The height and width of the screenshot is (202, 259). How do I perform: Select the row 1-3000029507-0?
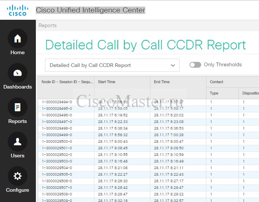tap(148, 188)
